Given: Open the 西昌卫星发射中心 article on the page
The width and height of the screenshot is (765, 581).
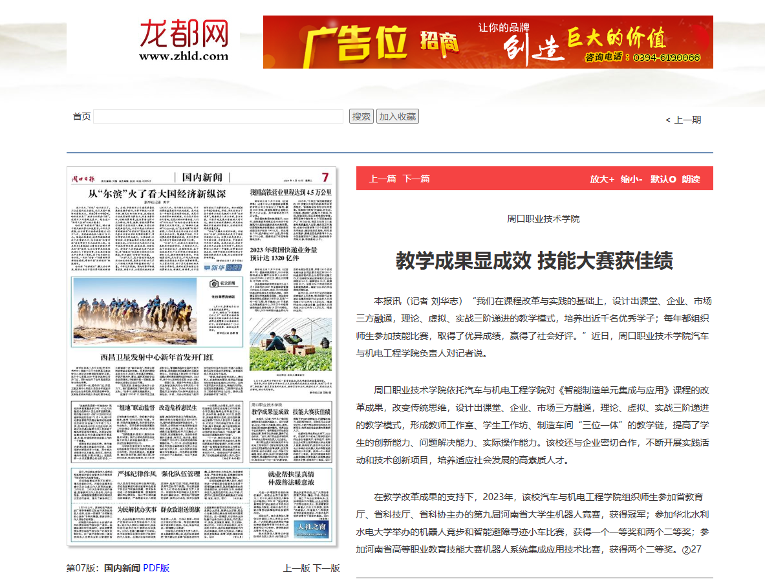Looking at the screenshot, I should tap(156, 356).
